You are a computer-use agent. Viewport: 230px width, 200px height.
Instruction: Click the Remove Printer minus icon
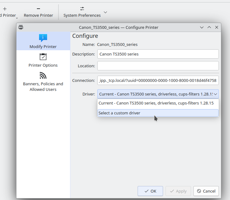click(x=38, y=9)
